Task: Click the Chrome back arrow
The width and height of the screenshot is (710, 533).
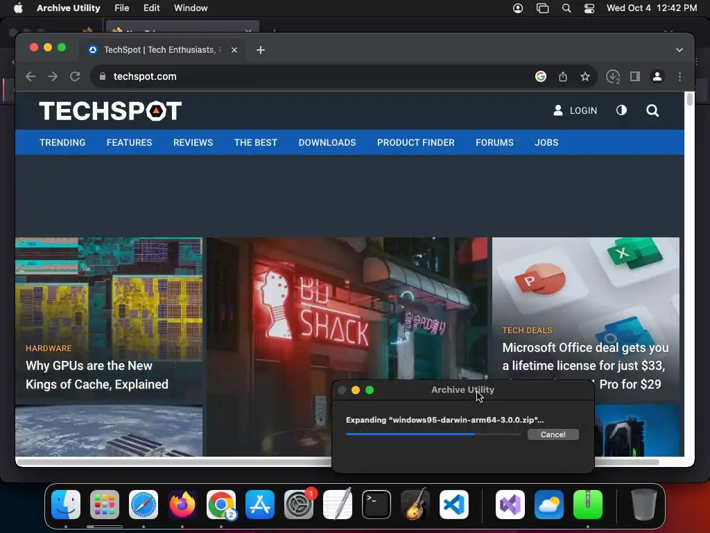Action: click(31, 76)
